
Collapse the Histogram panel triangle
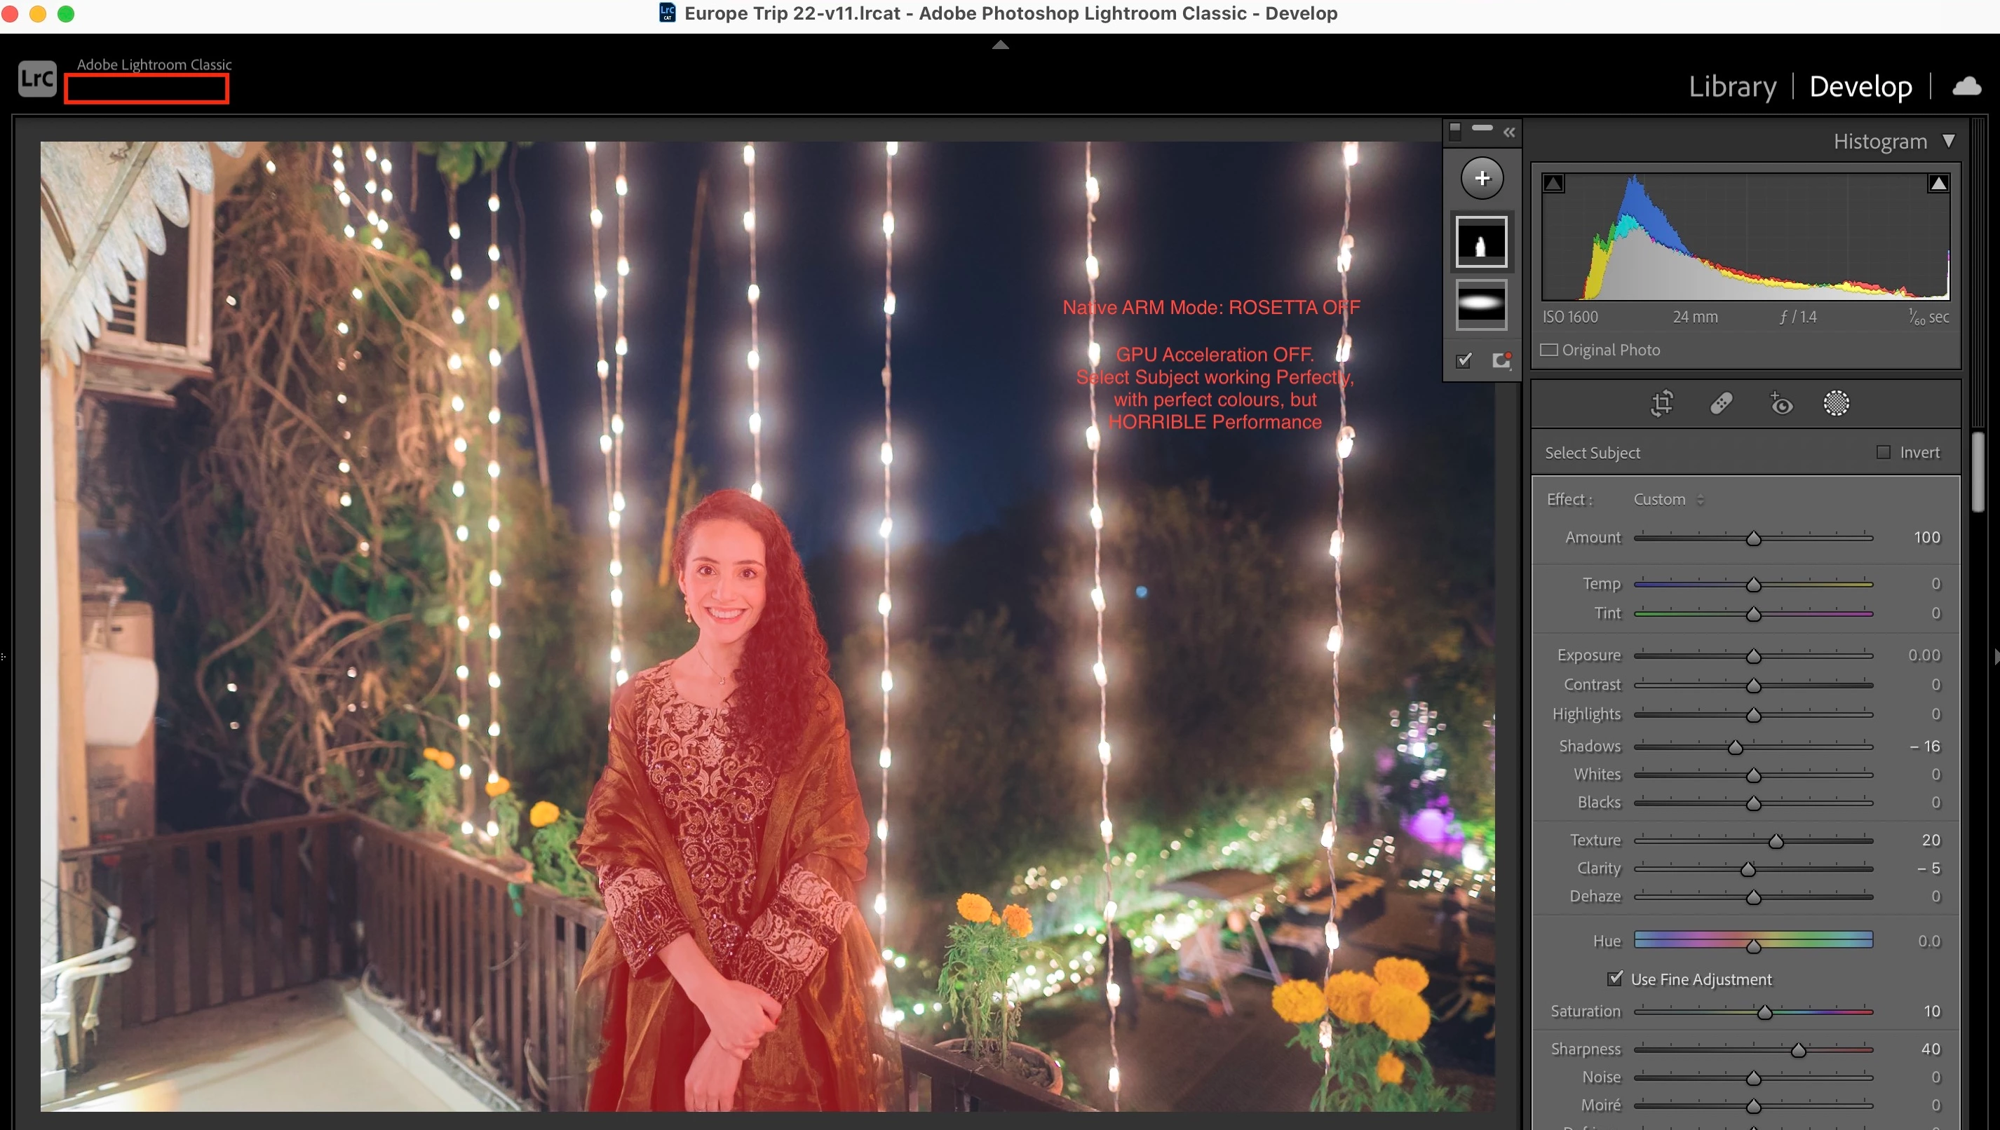click(1949, 142)
